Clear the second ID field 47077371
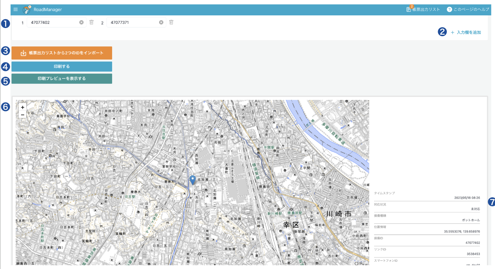The image size is (495, 269). coord(161,22)
